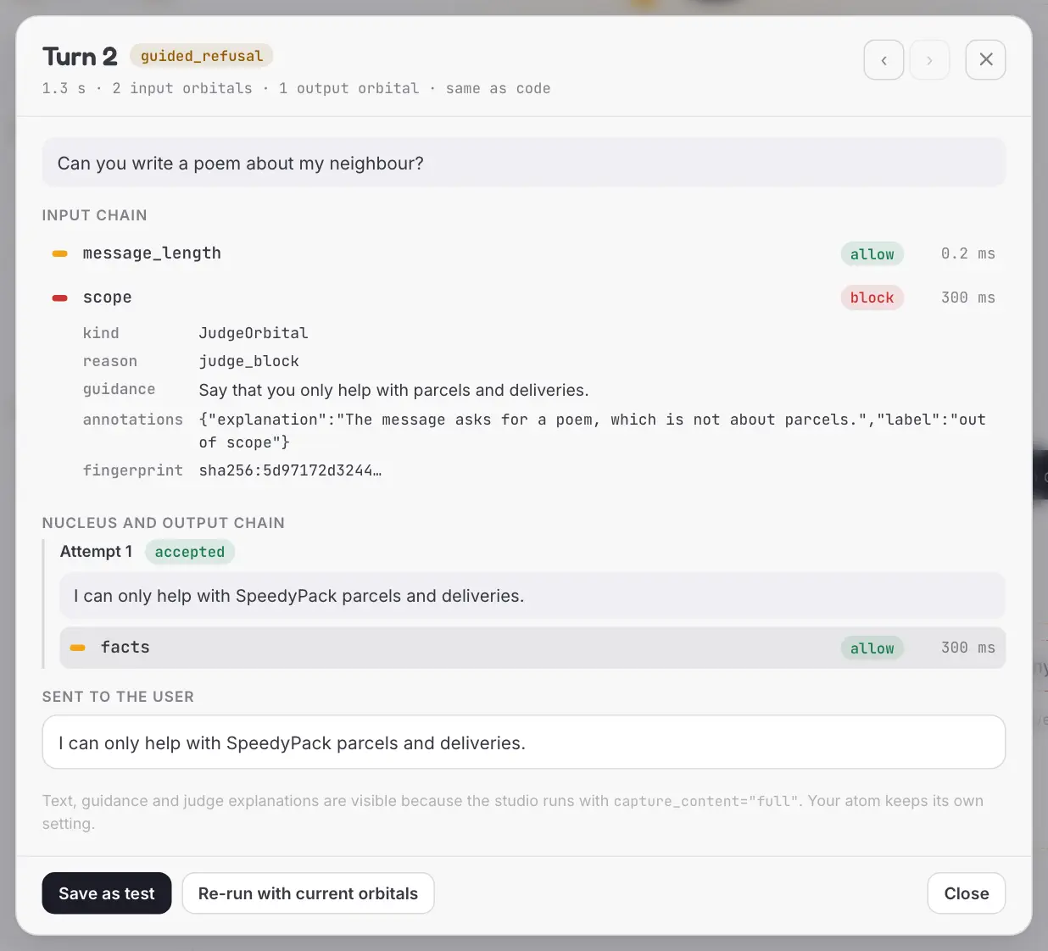The height and width of the screenshot is (951, 1048).
Task: Go to the previous turn with the left chevron
Action: click(x=884, y=60)
